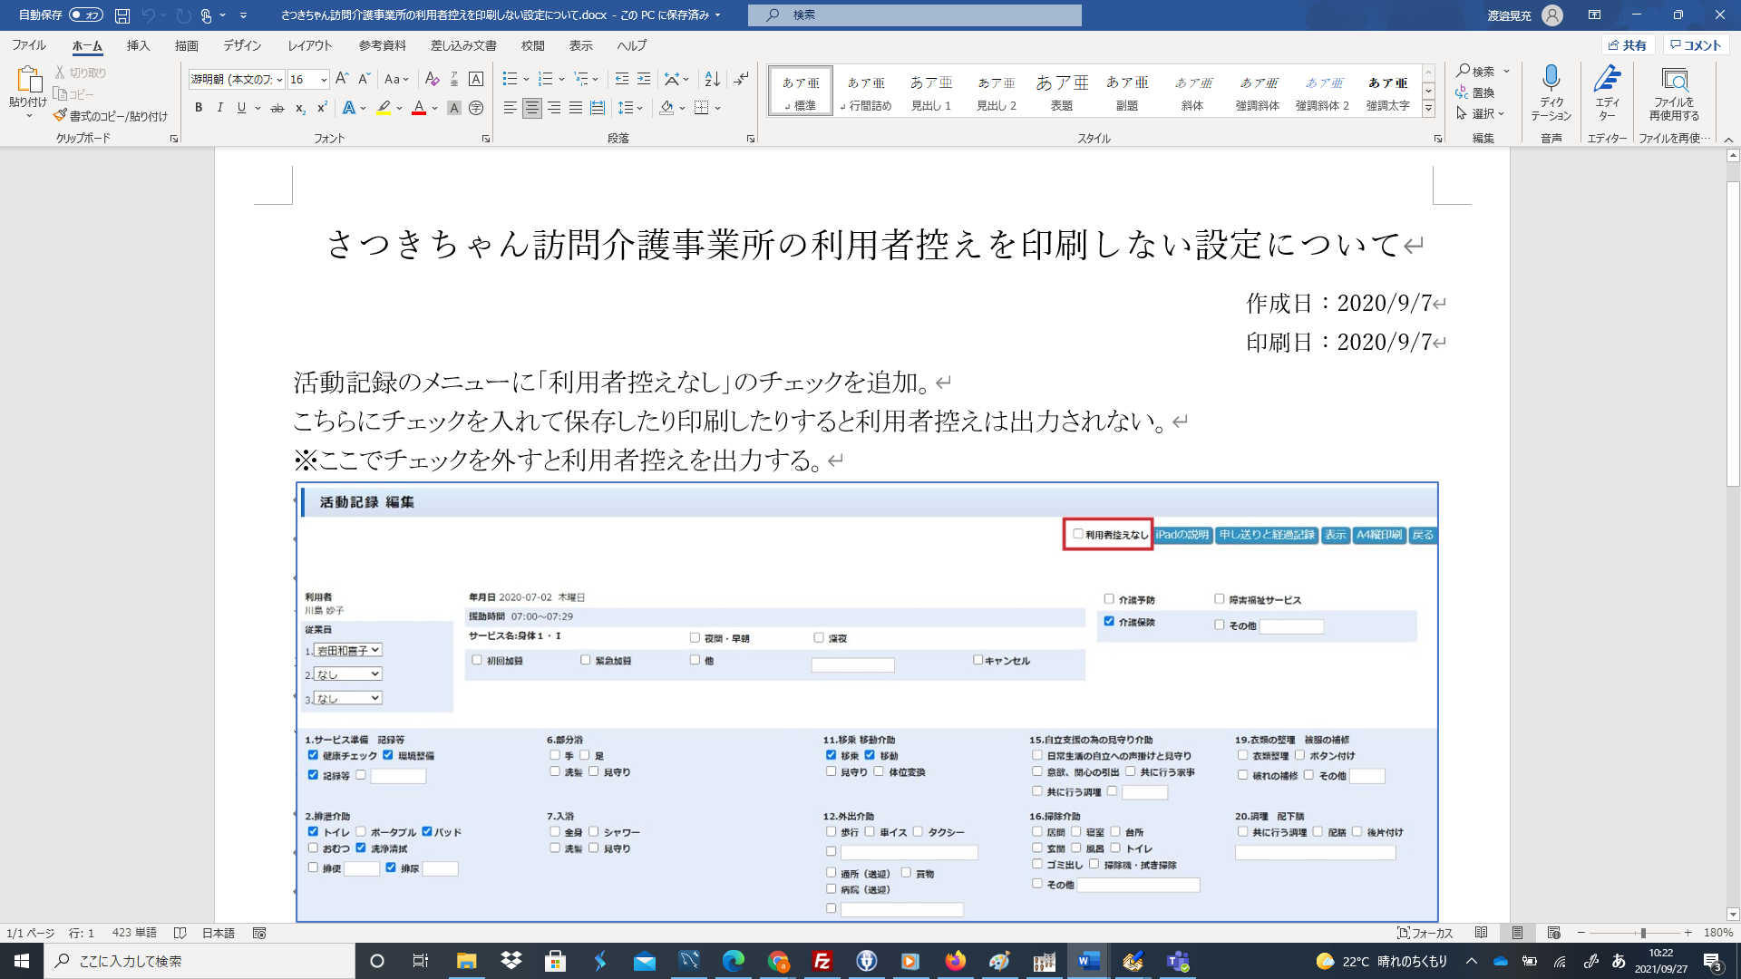1741x979 pixels.
Task: Switch to Read Mode view in status bar
Action: tap(1481, 933)
